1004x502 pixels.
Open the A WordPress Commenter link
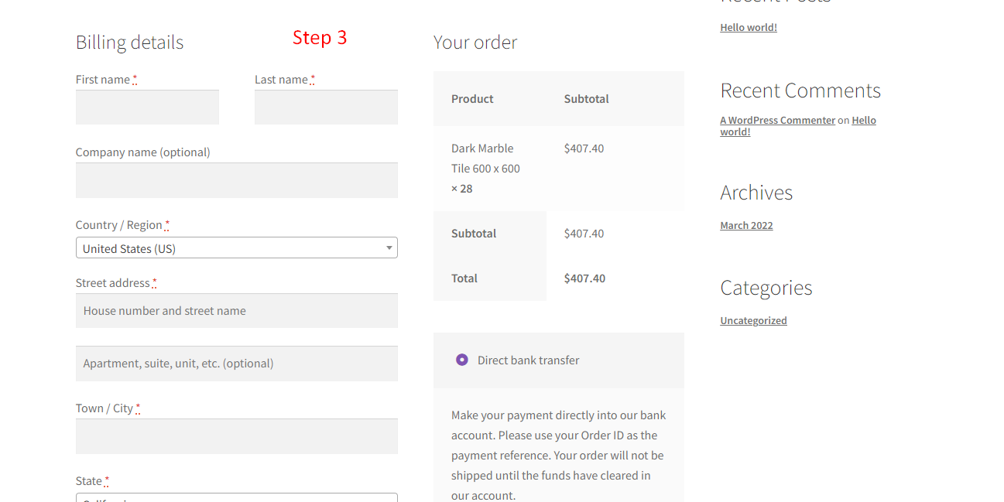tap(778, 120)
